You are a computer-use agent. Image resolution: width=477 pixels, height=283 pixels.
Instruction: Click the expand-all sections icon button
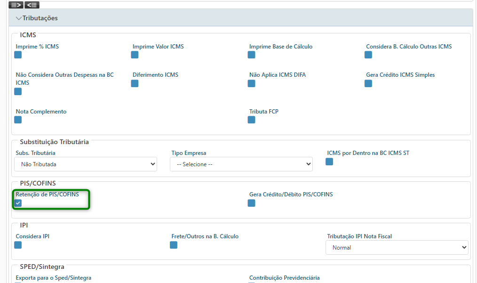[16, 5]
